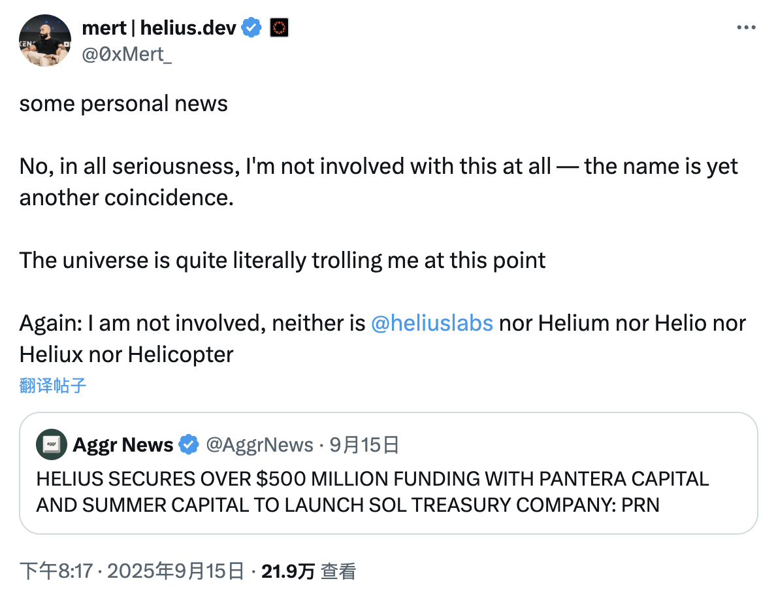776x600 pixels.
Task: Click the display name mert | helius.dev
Action: [161, 27]
